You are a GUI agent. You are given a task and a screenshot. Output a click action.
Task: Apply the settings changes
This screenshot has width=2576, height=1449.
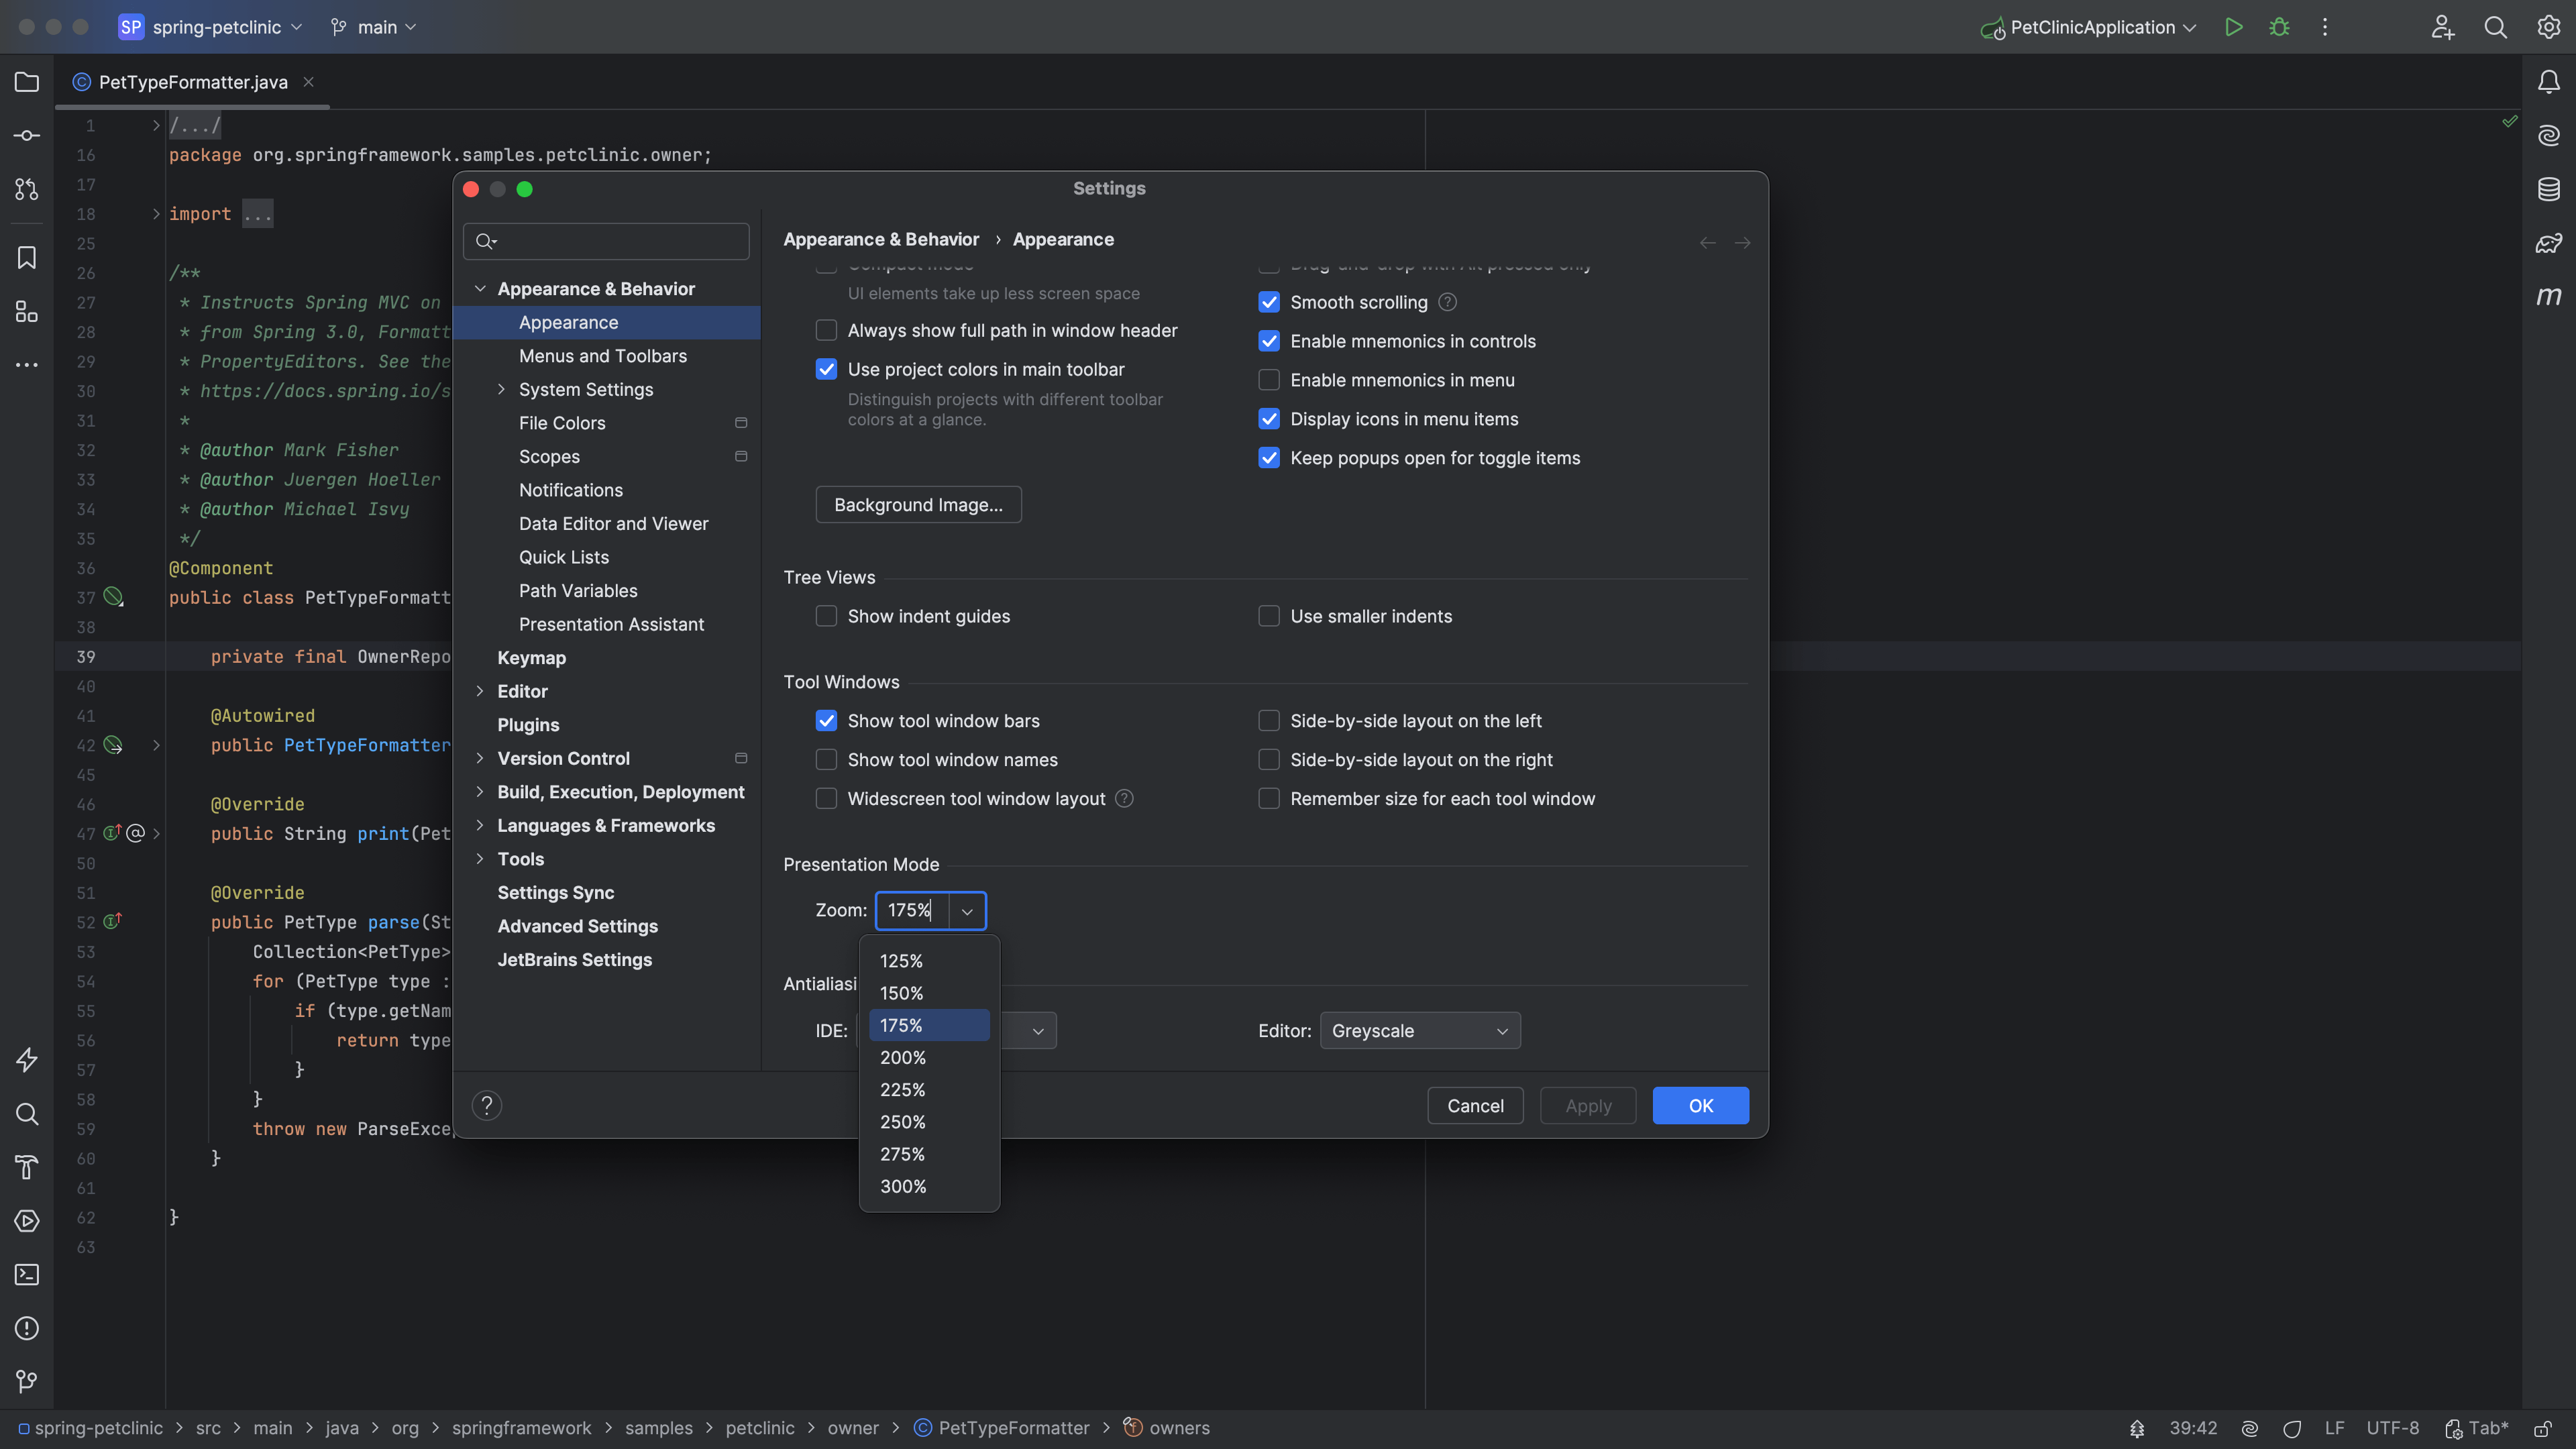pyautogui.click(x=1587, y=1106)
